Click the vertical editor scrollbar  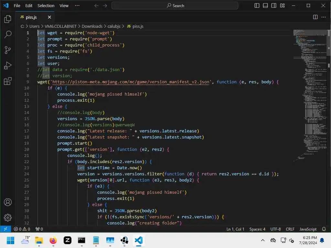coord(329,42)
